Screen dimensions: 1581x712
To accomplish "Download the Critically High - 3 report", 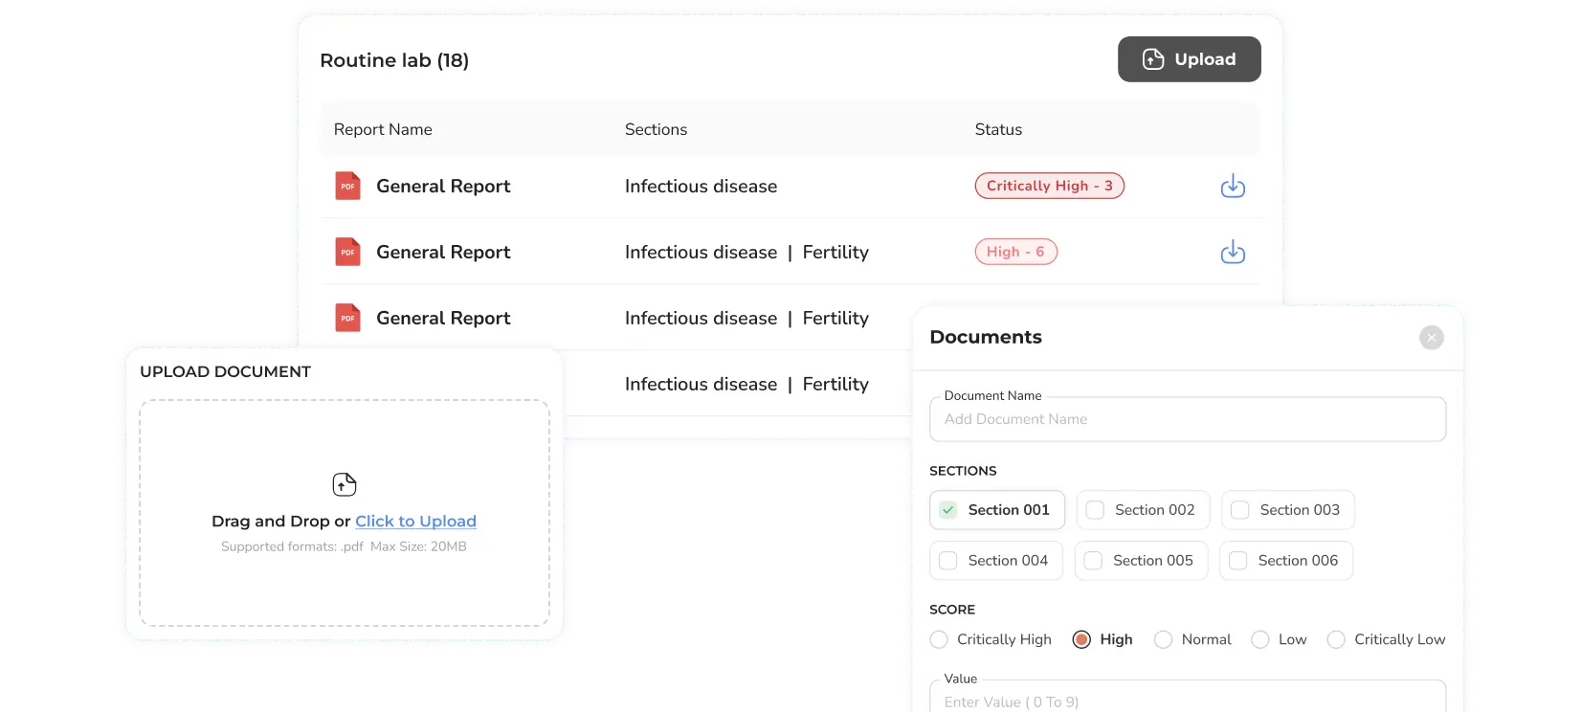I will coord(1233,186).
